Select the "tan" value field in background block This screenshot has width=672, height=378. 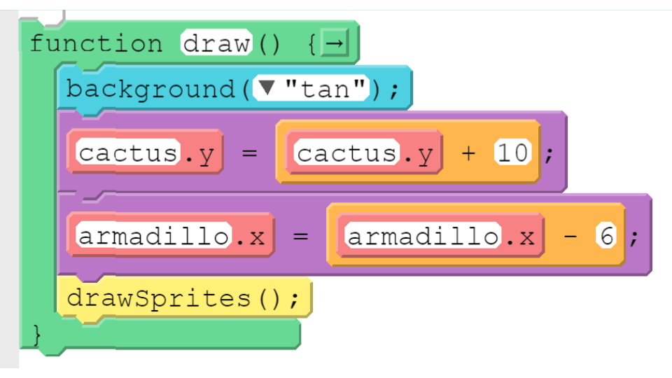311,88
